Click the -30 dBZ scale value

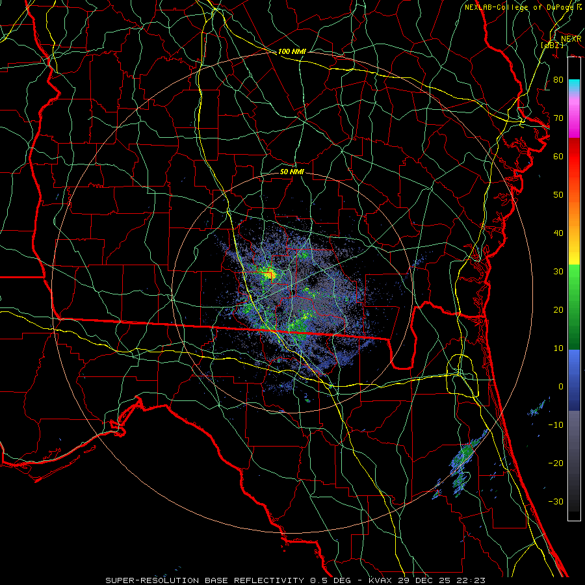pyautogui.click(x=556, y=501)
